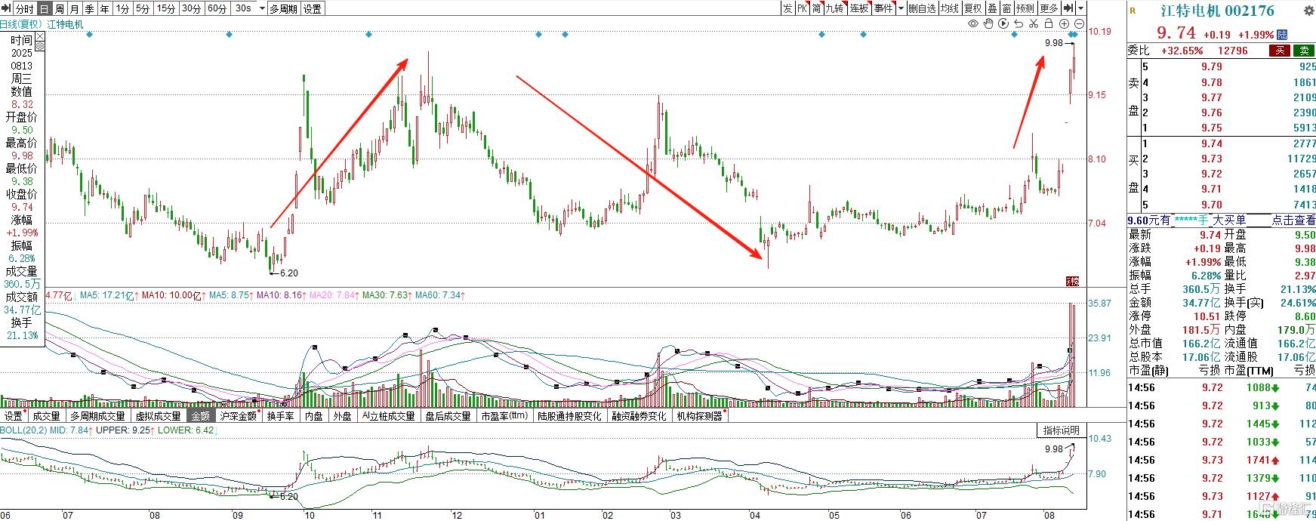Image resolution: width=1316 pixels, height=521 pixels.
Task: Select the 沪深金额 indicator tab
Action: 238,416
